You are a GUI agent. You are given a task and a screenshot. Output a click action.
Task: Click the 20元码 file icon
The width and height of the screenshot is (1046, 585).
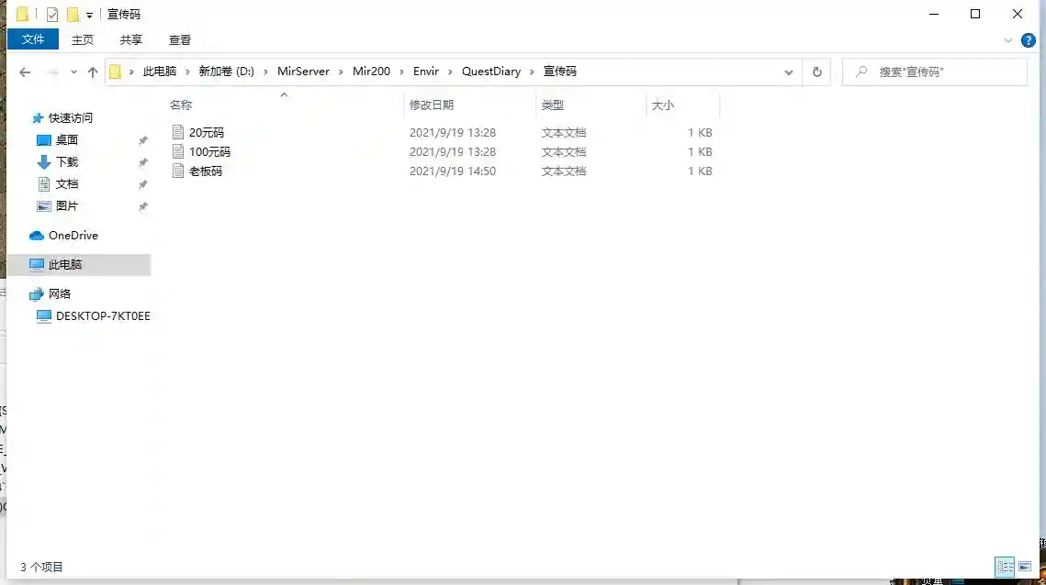click(x=178, y=133)
